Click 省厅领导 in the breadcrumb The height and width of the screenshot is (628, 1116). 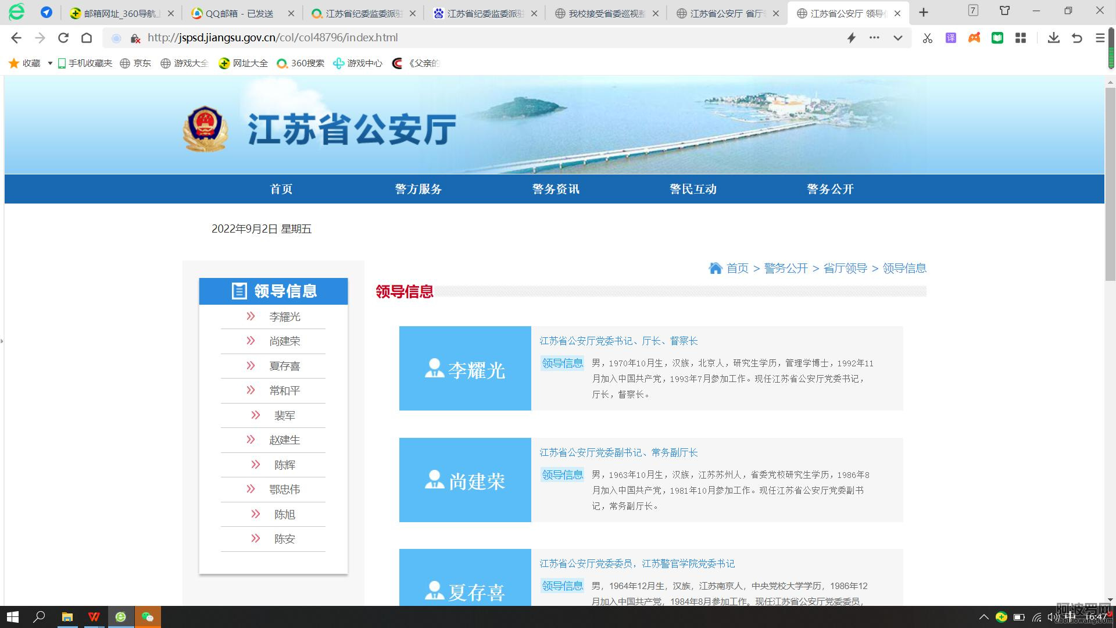coord(845,268)
